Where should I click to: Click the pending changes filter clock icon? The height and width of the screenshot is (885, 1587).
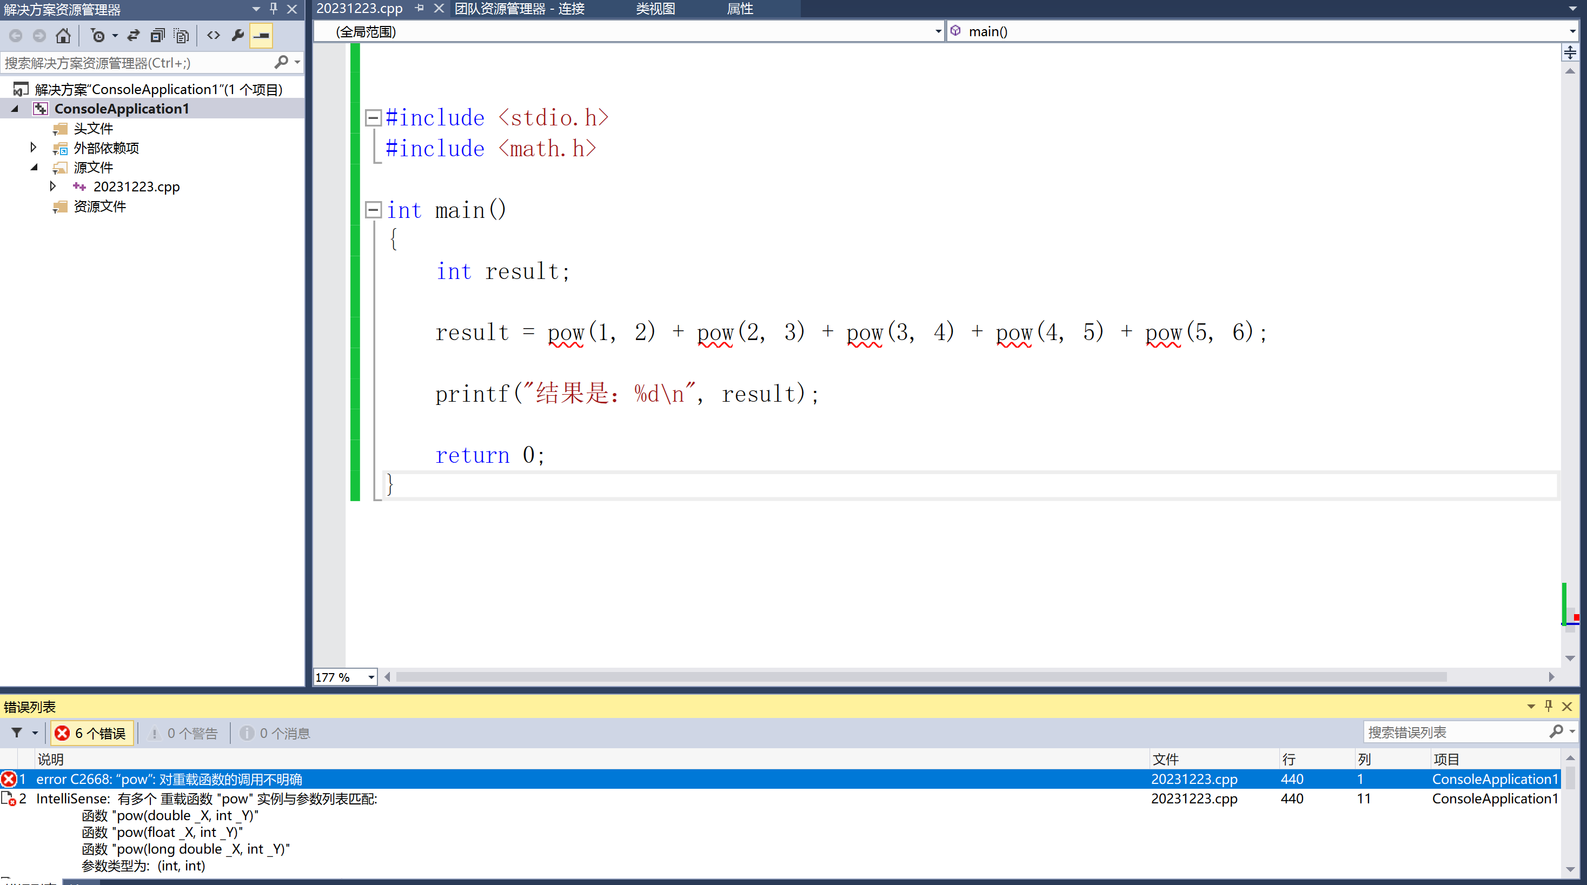tap(97, 36)
